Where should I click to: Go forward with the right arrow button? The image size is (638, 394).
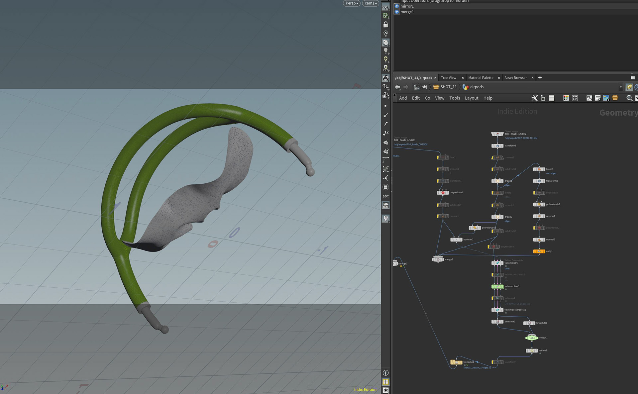click(406, 87)
